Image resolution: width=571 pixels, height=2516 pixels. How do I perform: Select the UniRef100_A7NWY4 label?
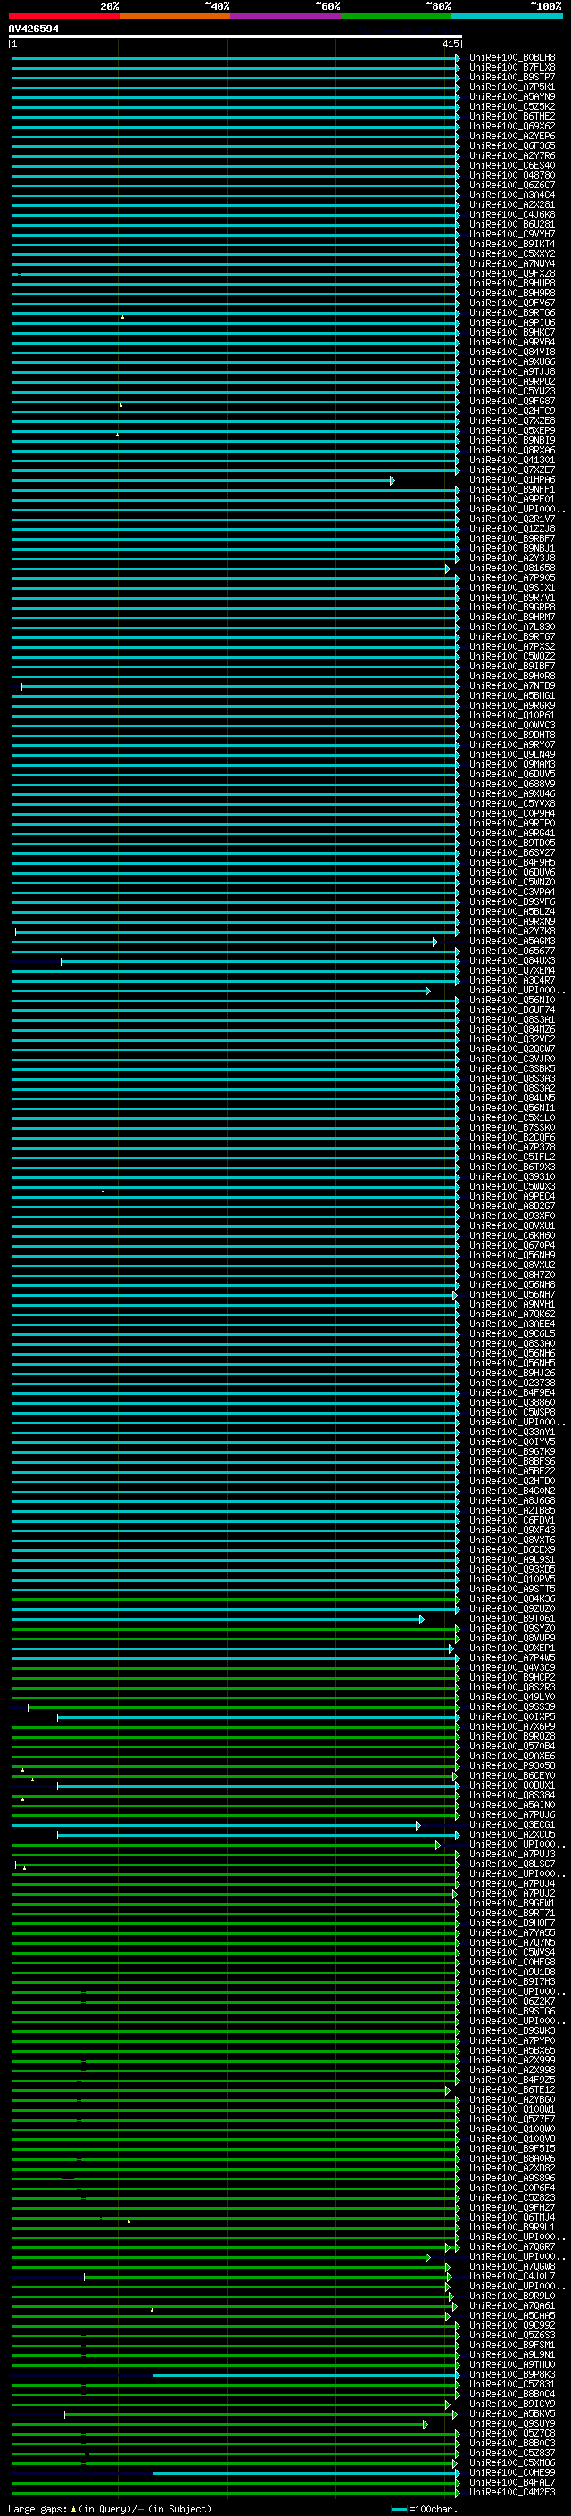pos(511,263)
